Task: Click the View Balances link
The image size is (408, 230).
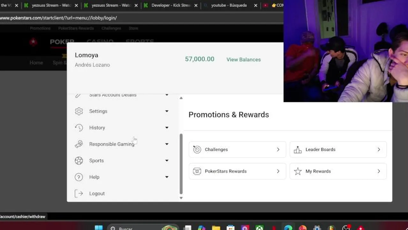Action: click(244, 59)
